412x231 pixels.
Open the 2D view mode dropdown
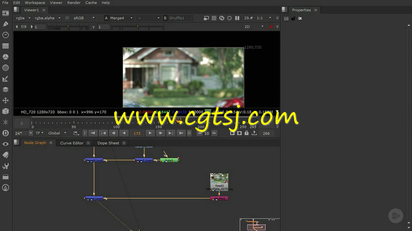pyautogui.click(x=253, y=27)
